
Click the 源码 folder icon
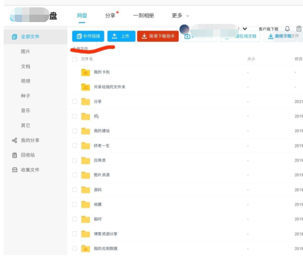tap(85, 189)
